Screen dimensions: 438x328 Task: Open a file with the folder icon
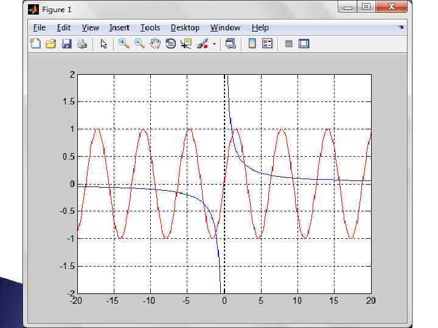(51, 44)
